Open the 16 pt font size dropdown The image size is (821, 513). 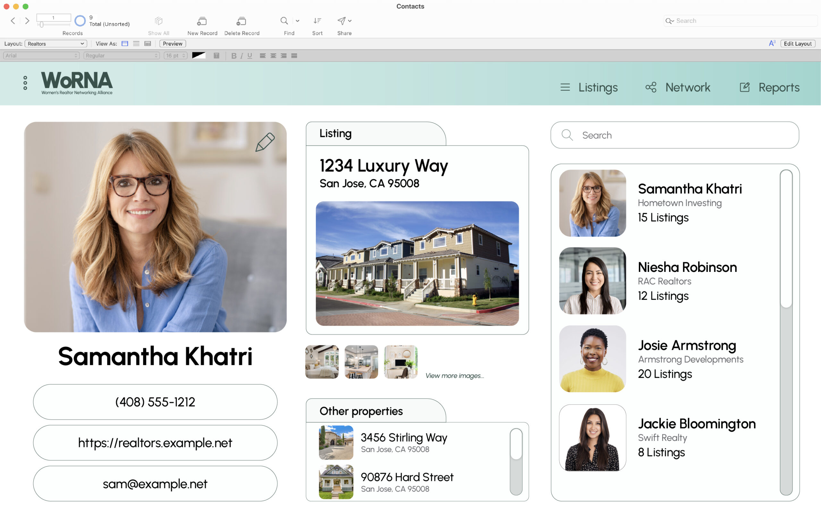point(175,56)
